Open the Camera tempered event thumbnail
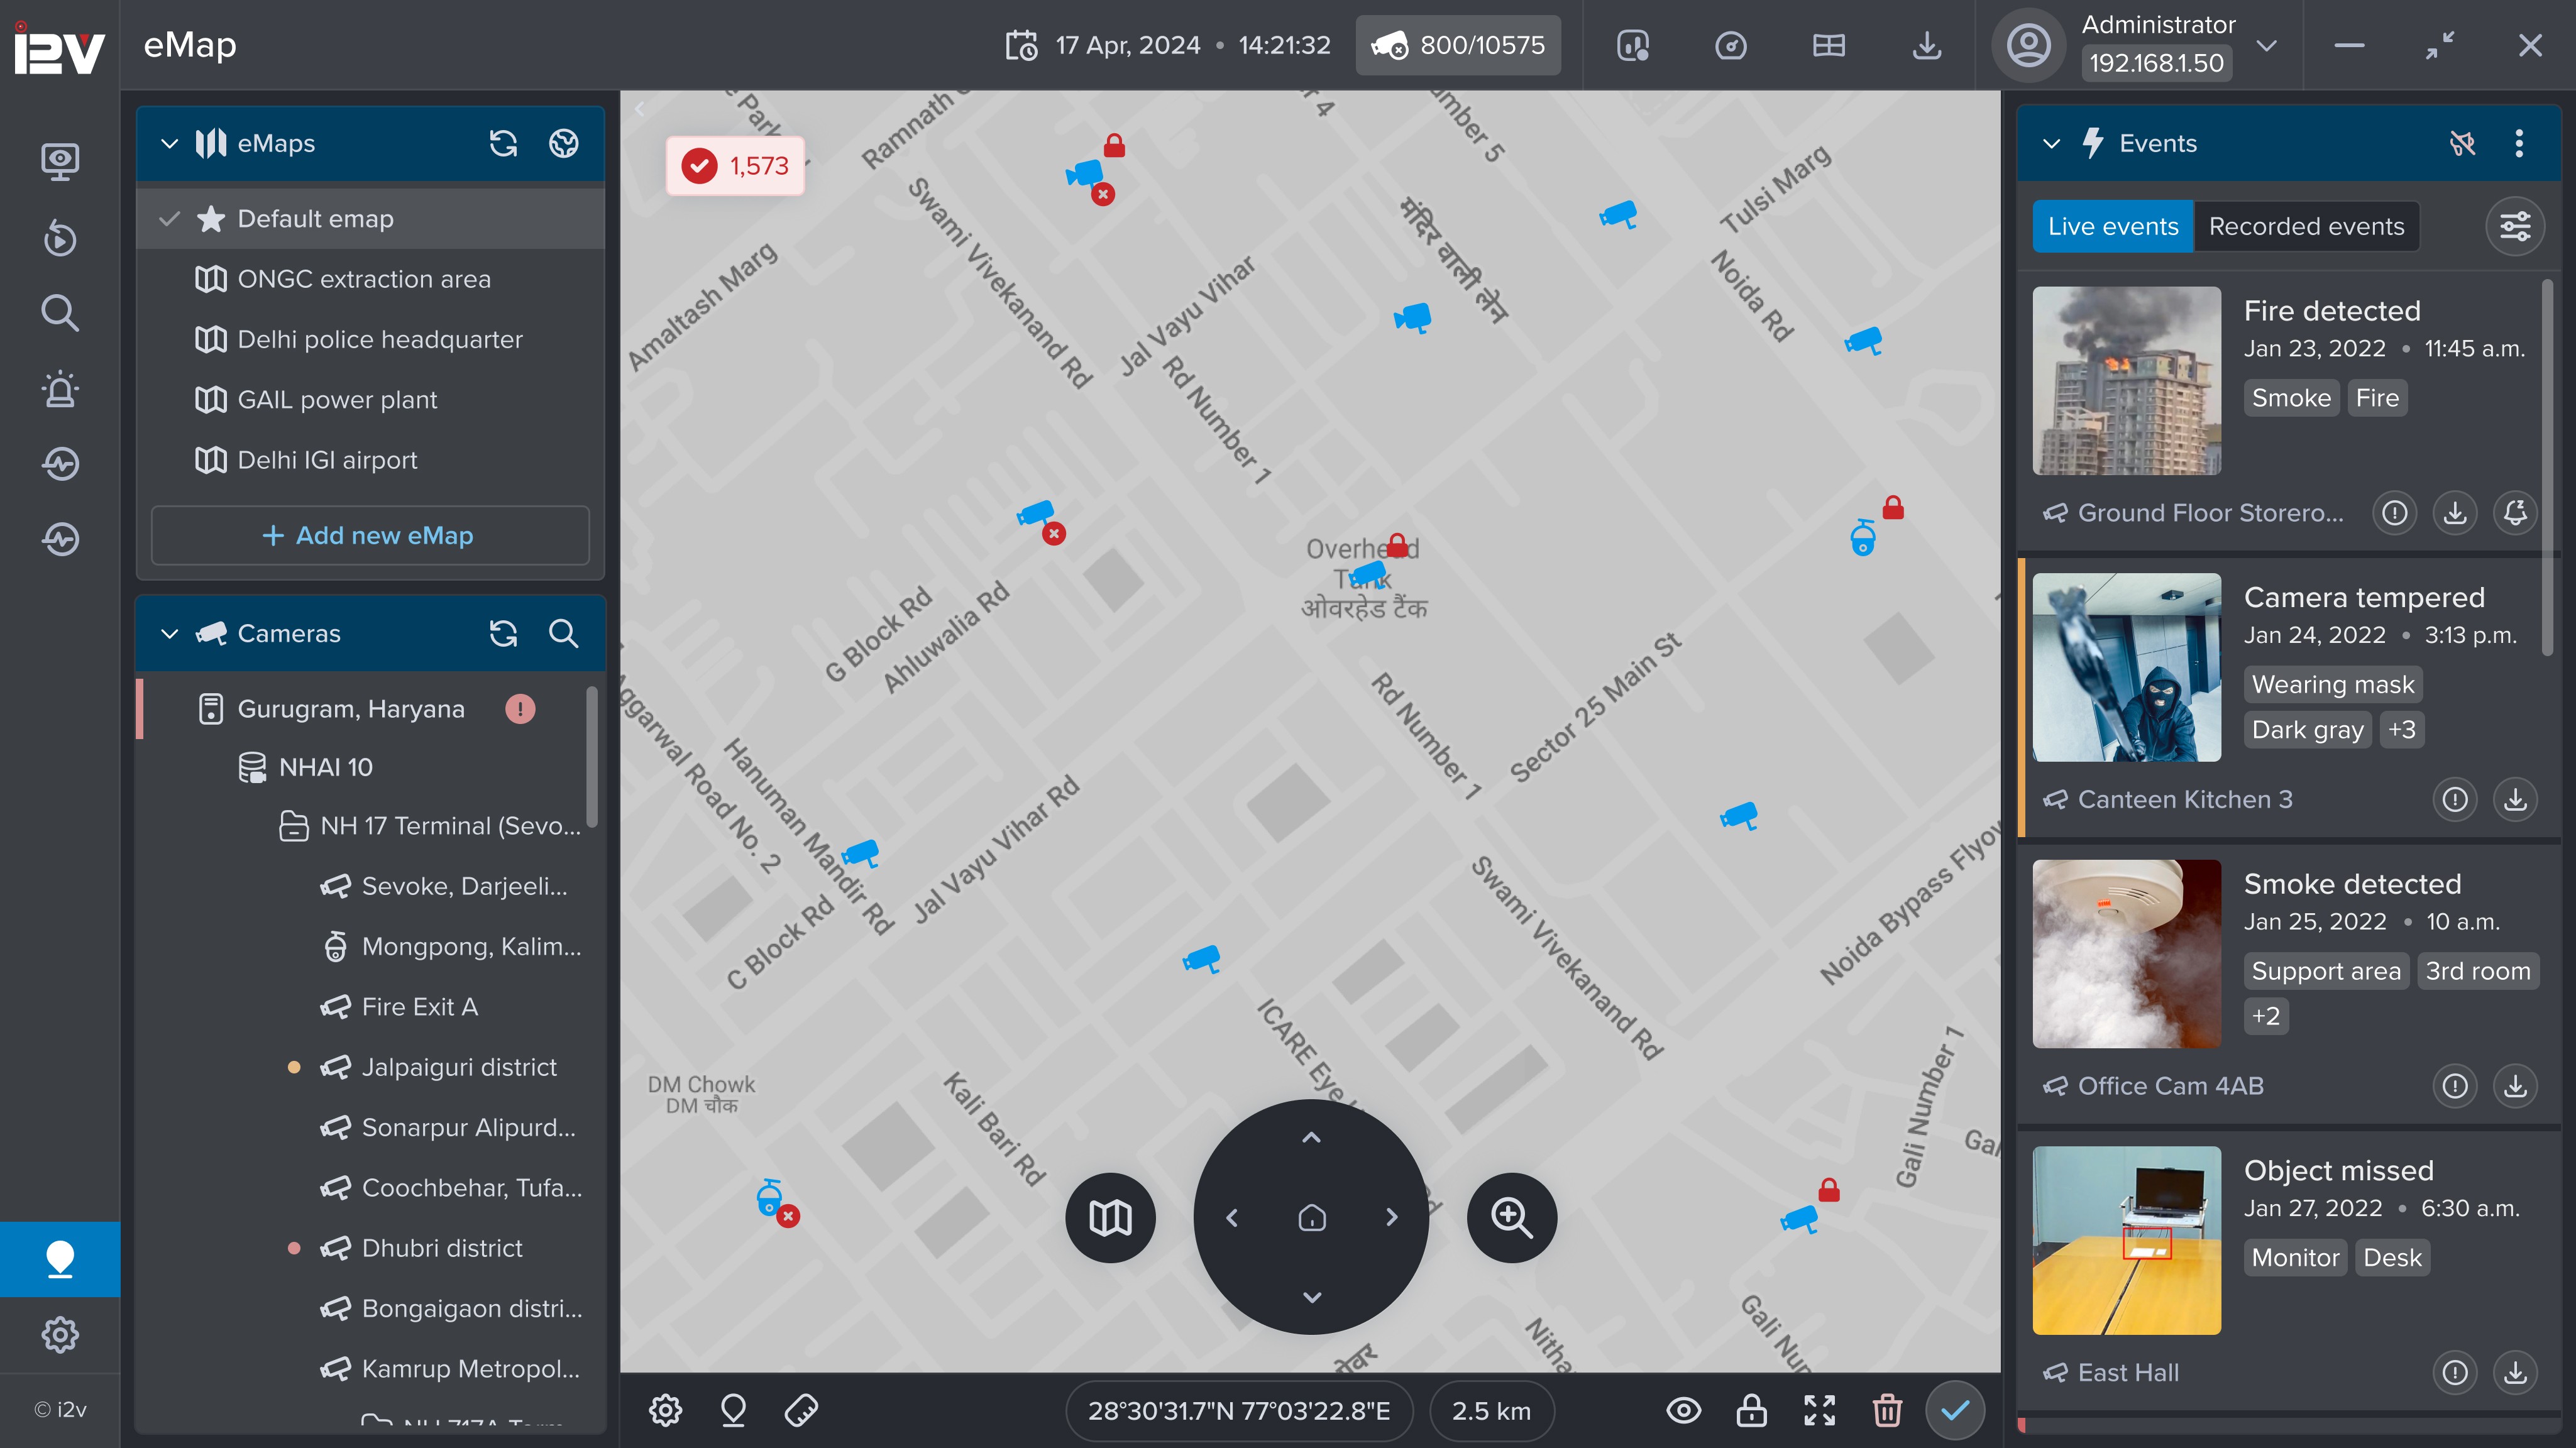This screenshot has height=1448, width=2576. 2126,667
